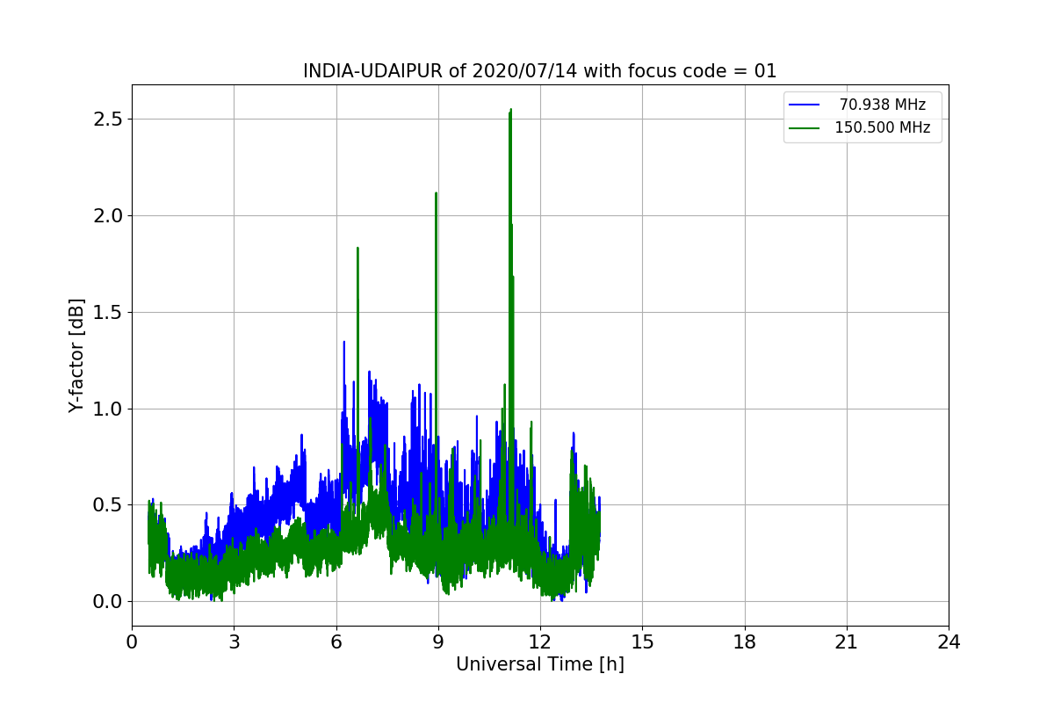Click x-axis tick label '6'
The image size is (1054, 703).
click(336, 642)
